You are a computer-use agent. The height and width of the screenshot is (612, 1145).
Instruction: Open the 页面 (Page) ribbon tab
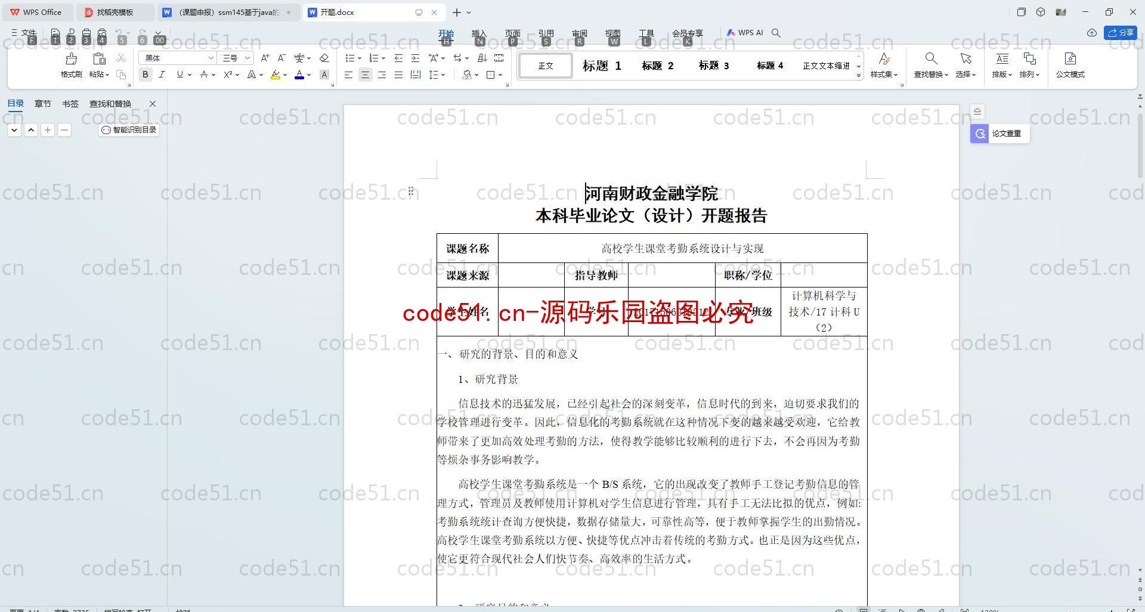tap(512, 33)
